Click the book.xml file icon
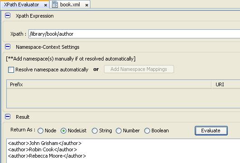This screenshot has height=163, width=240. (x=55, y=5)
